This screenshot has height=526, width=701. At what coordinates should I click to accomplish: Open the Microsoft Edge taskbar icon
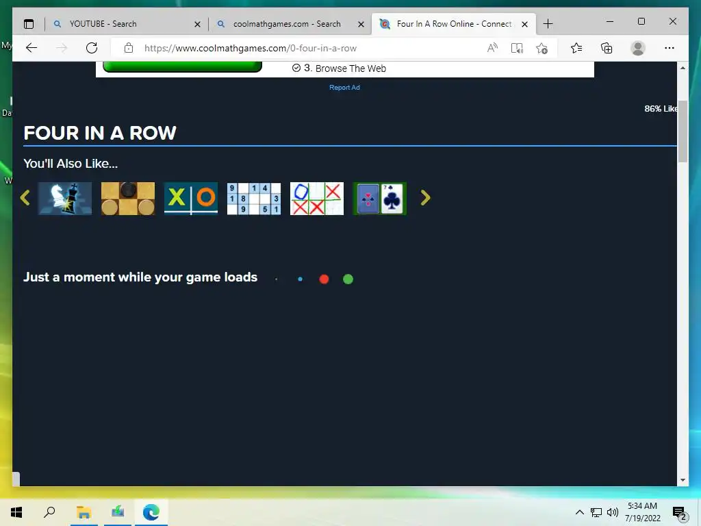tap(151, 512)
